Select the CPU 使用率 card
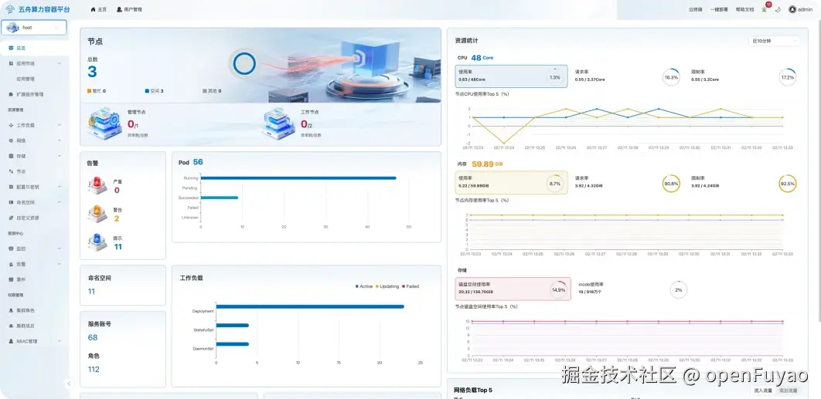821x399 pixels. click(x=511, y=76)
